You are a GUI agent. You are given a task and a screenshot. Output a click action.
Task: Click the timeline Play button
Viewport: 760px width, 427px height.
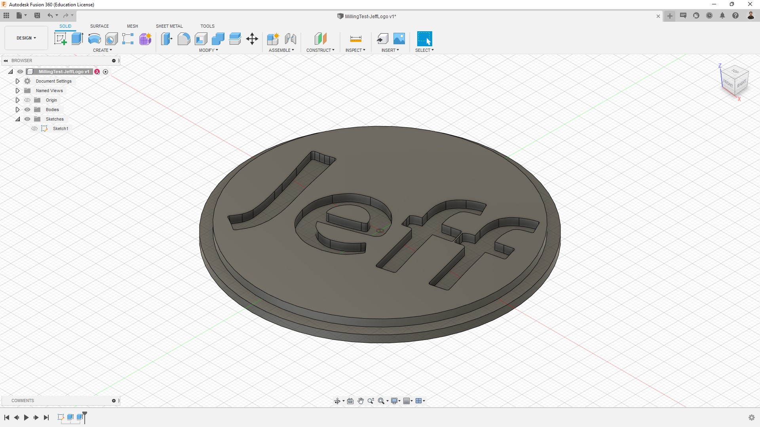26,418
